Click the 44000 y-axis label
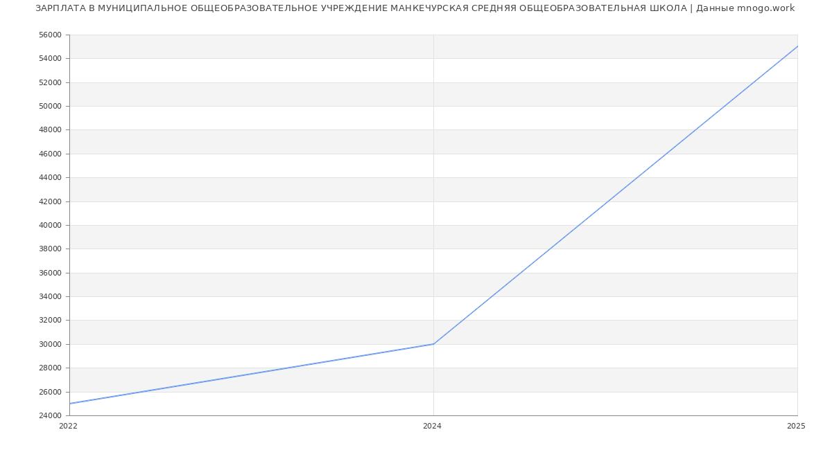The width and height of the screenshot is (832, 450). (x=51, y=177)
